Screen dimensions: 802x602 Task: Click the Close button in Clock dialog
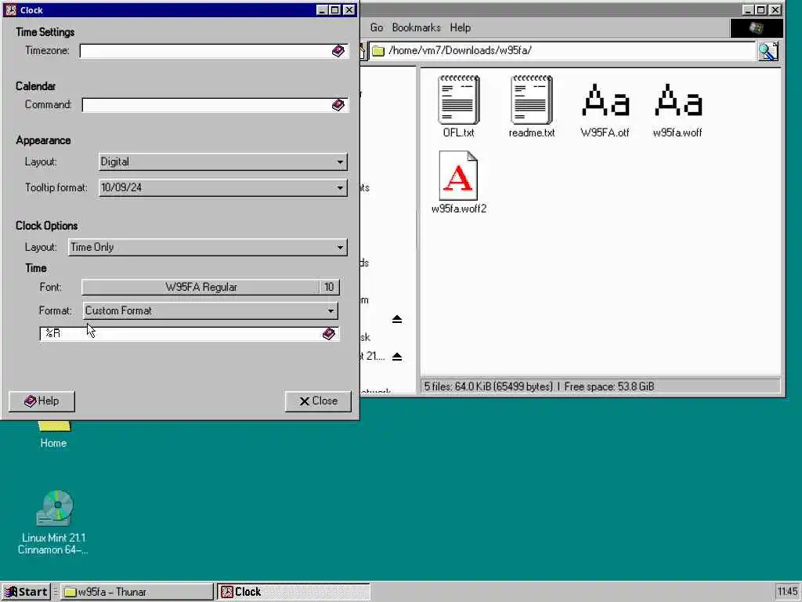318,401
